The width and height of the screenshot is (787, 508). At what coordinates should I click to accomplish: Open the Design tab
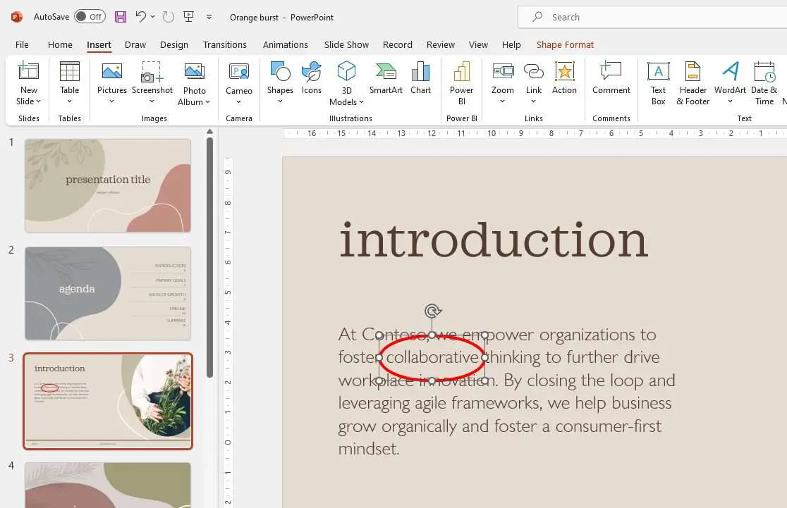coord(174,44)
